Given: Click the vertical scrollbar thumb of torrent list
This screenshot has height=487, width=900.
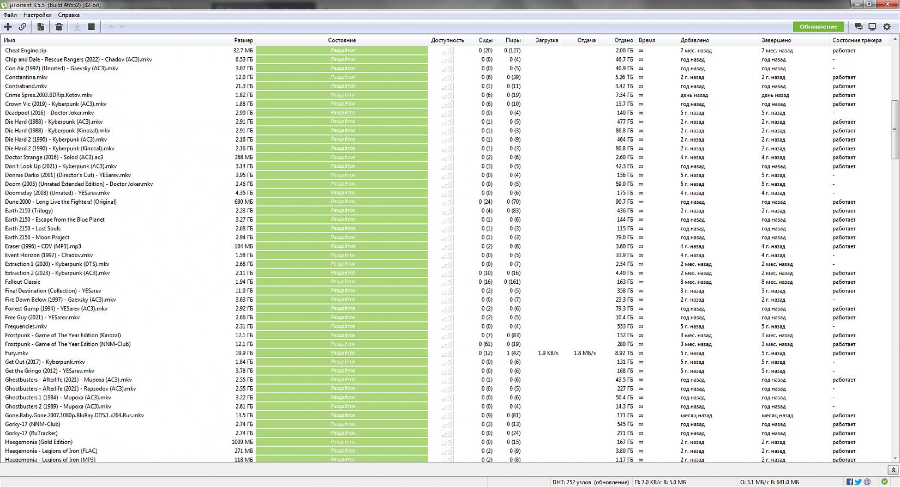Looking at the screenshot, I should coord(895,130).
